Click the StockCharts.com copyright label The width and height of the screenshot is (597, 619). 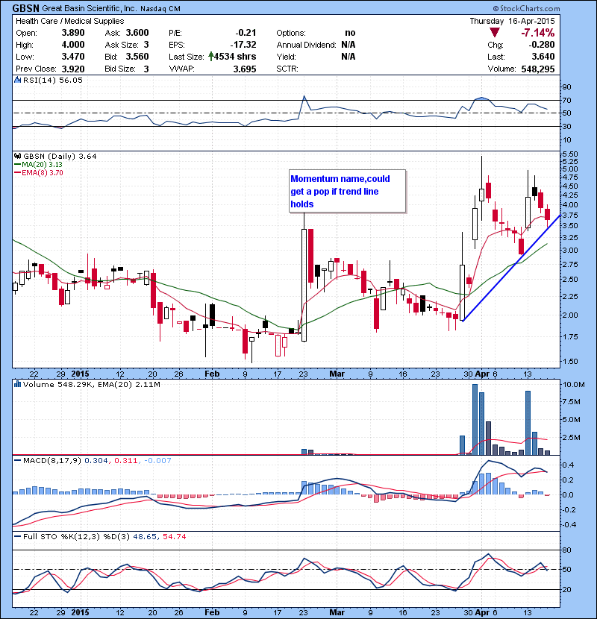pos(526,8)
